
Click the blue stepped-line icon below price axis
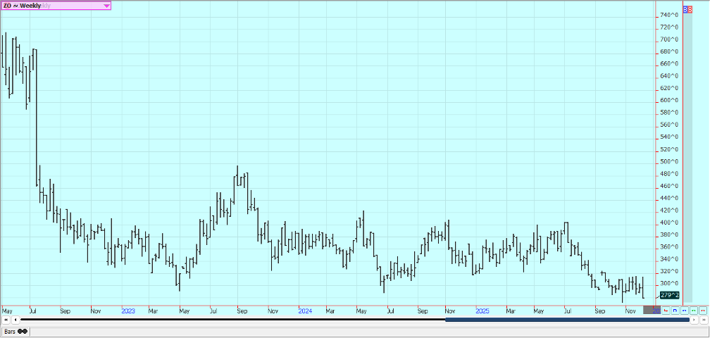point(675,310)
